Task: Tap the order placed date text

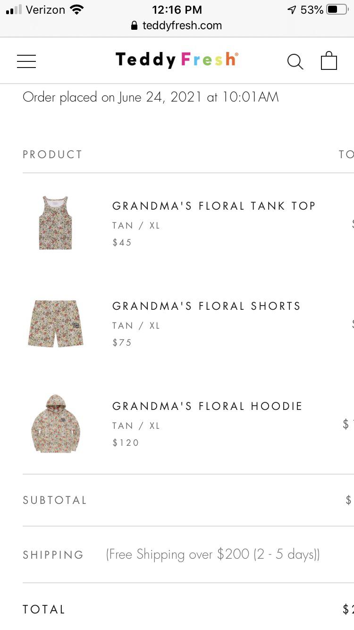Action: tap(151, 97)
